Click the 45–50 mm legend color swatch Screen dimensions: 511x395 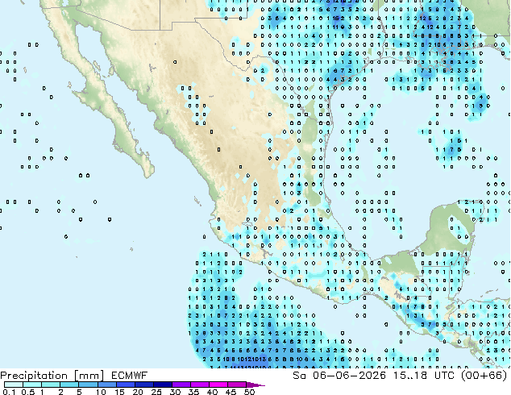tap(237, 385)
